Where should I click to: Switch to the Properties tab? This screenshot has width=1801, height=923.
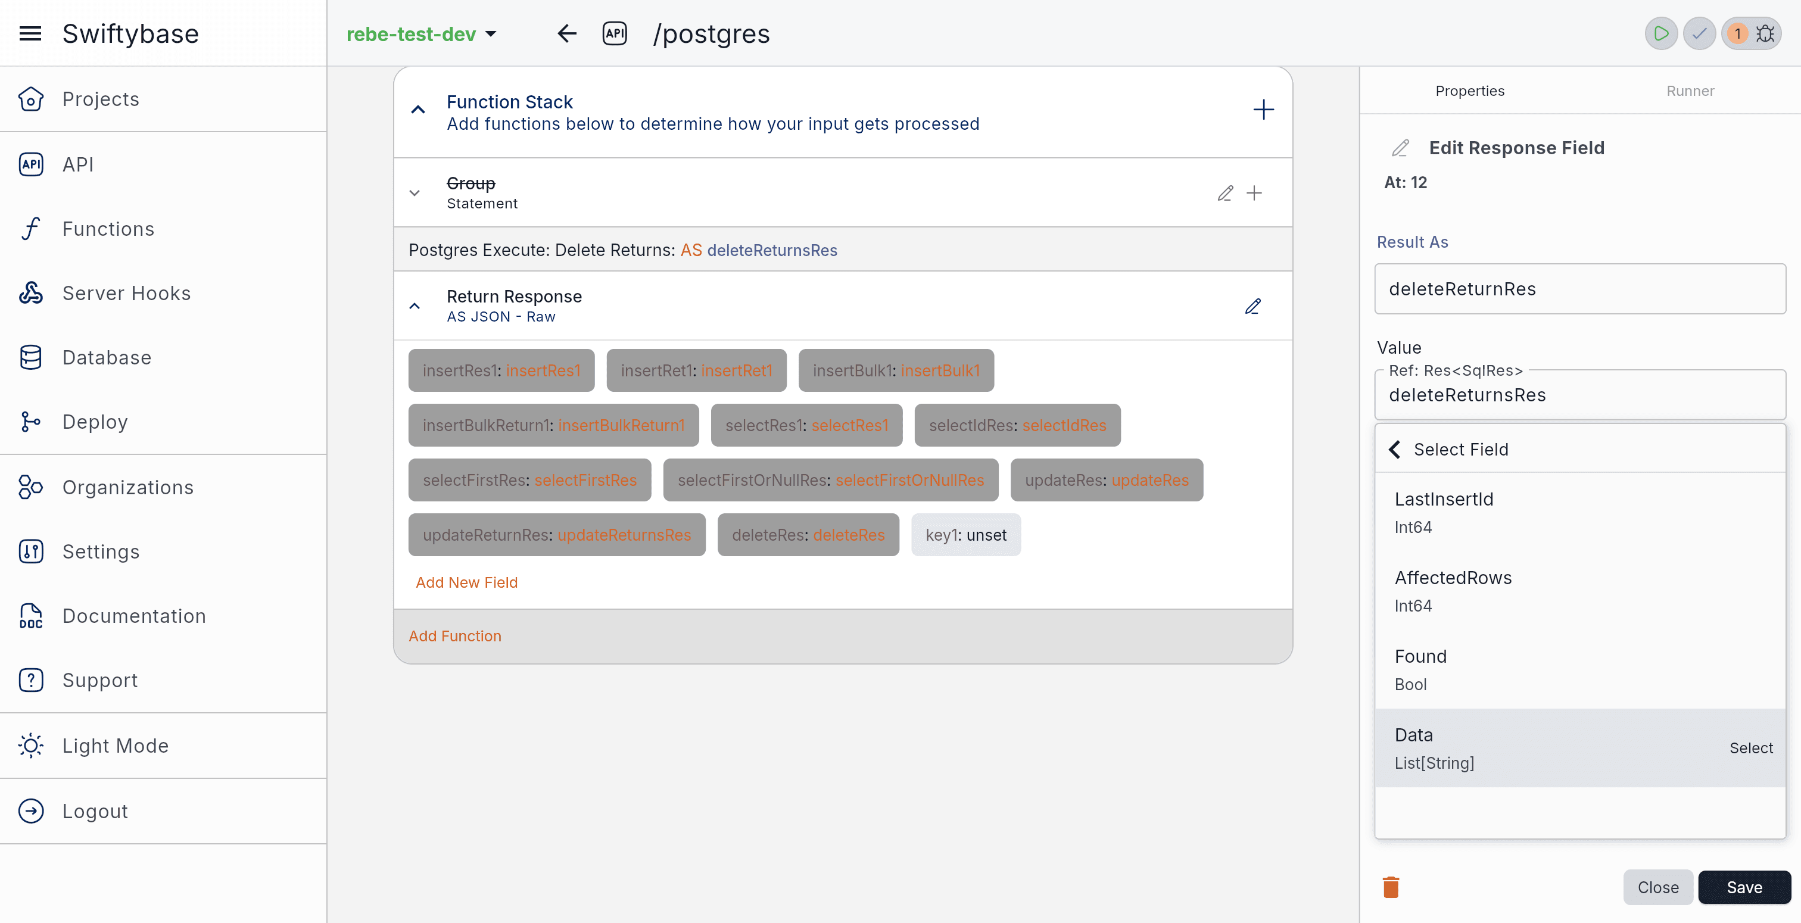tap(1470, 91)
